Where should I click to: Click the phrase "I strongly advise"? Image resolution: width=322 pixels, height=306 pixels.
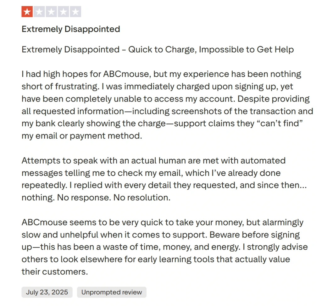[x=275, y=247]
